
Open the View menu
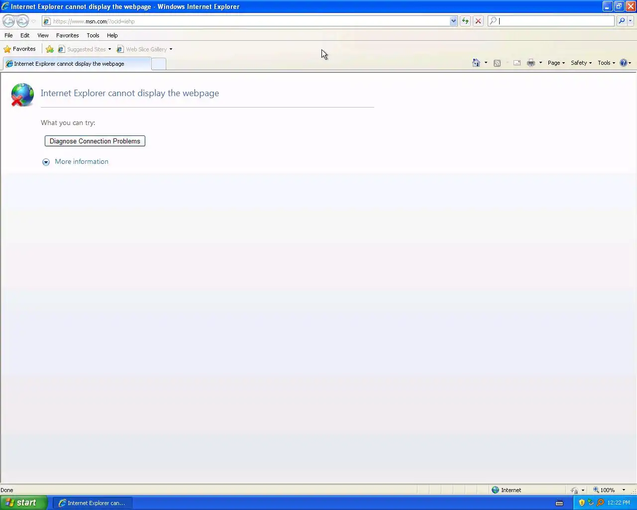pyautogui.click(x=43, y=35)
